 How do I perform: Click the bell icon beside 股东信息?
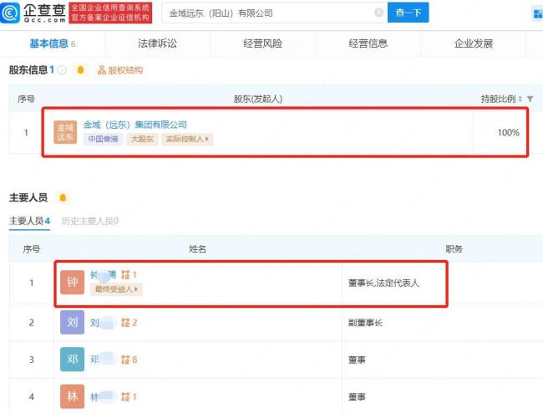[80, 70]
